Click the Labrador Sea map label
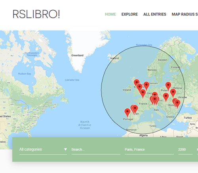 coord(72,80)
